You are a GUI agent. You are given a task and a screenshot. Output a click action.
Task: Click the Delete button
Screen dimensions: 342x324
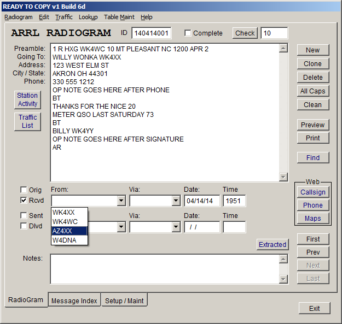point(313,77)
